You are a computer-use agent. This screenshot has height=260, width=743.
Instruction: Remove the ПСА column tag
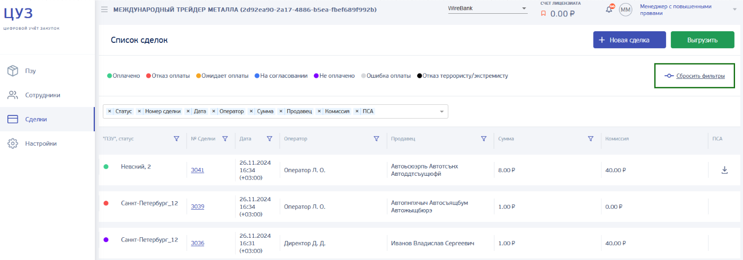pyautogui.click(x=357, y=111)
